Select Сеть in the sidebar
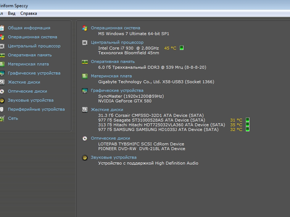Screen dimensions: 290x217 pyautogui.click(x=13, y=118)
